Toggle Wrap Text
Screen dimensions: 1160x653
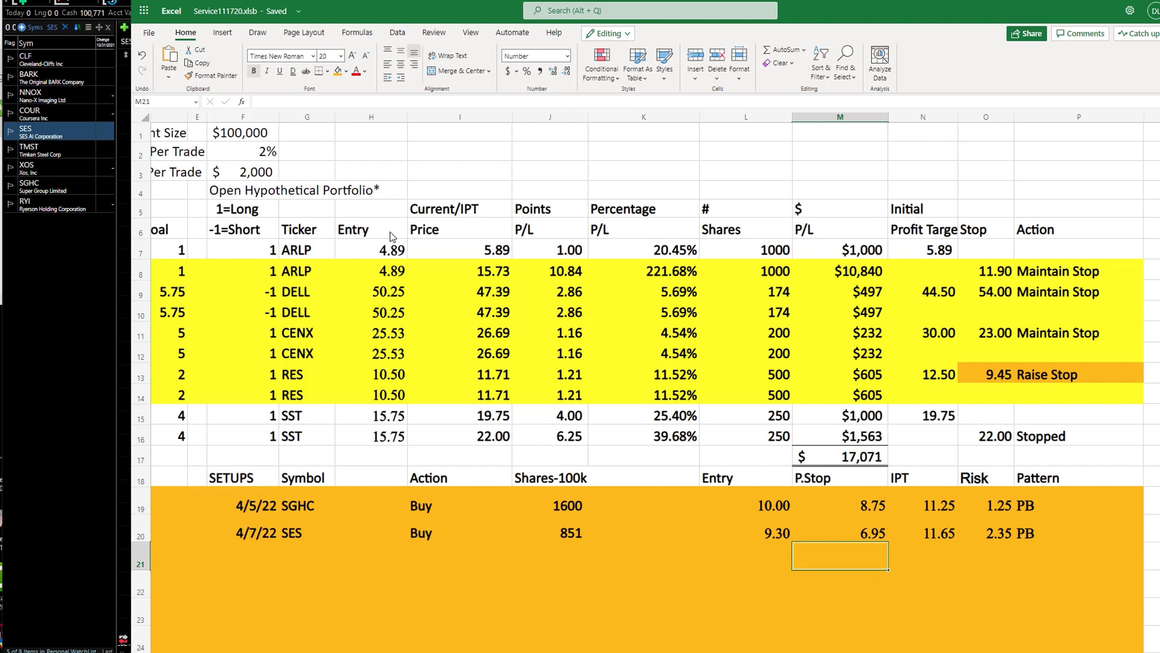tap(448, 56)
